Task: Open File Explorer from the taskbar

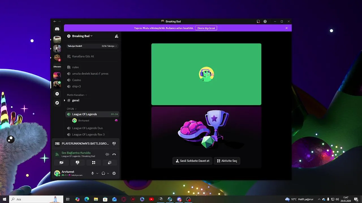Action: pyautogui.click(x=96, y=199)
